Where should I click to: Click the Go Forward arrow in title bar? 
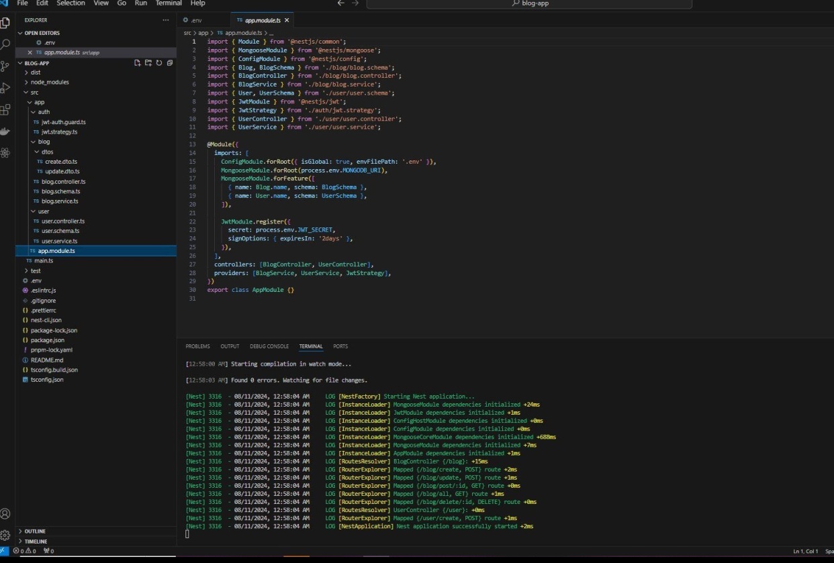click(x=356, y=3)
